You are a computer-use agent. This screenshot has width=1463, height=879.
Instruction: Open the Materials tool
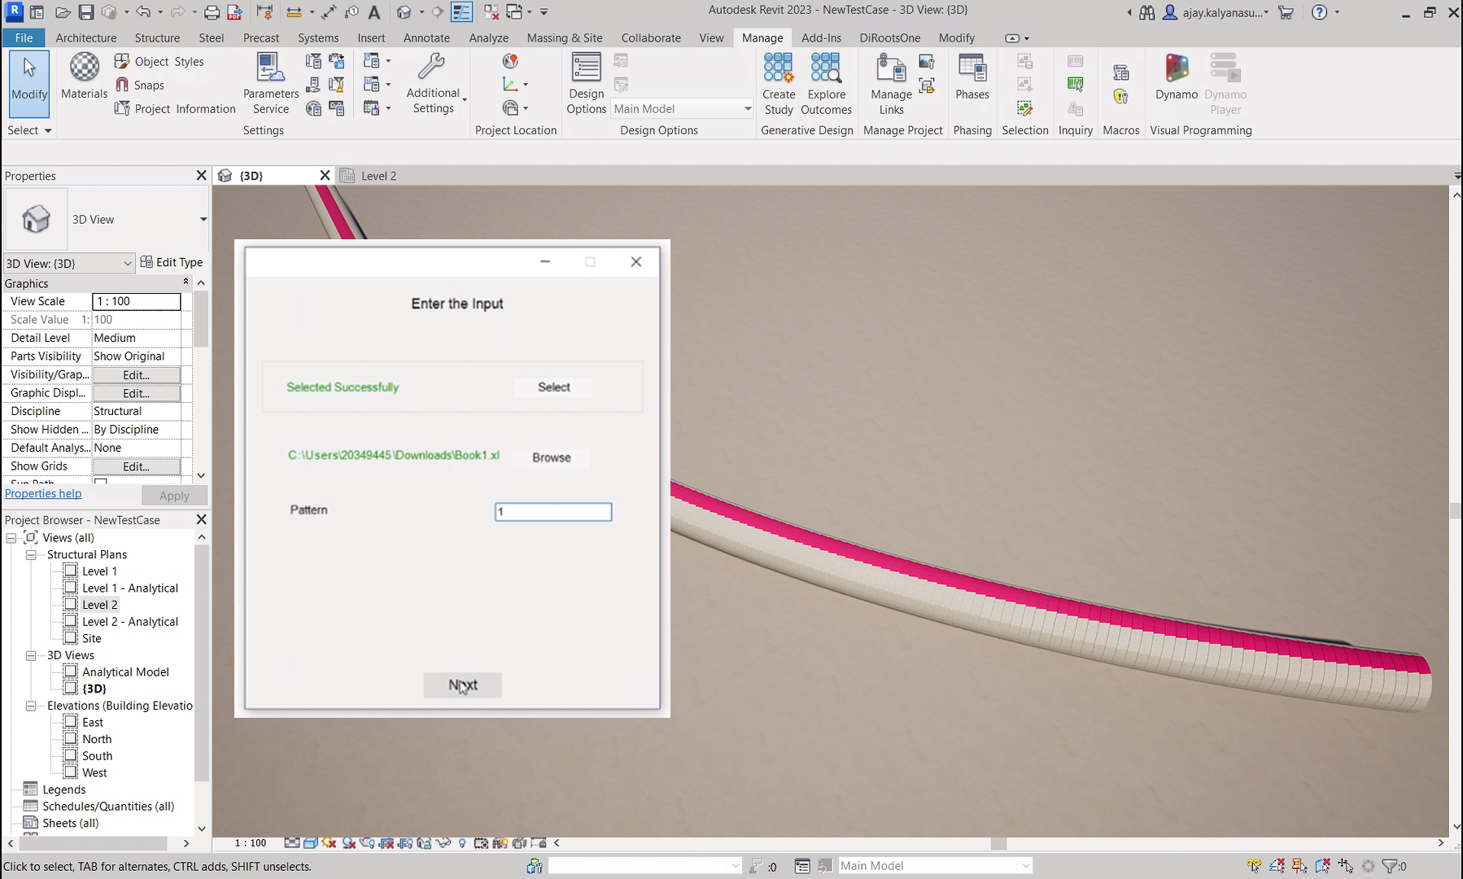click(x=84, y=75)
